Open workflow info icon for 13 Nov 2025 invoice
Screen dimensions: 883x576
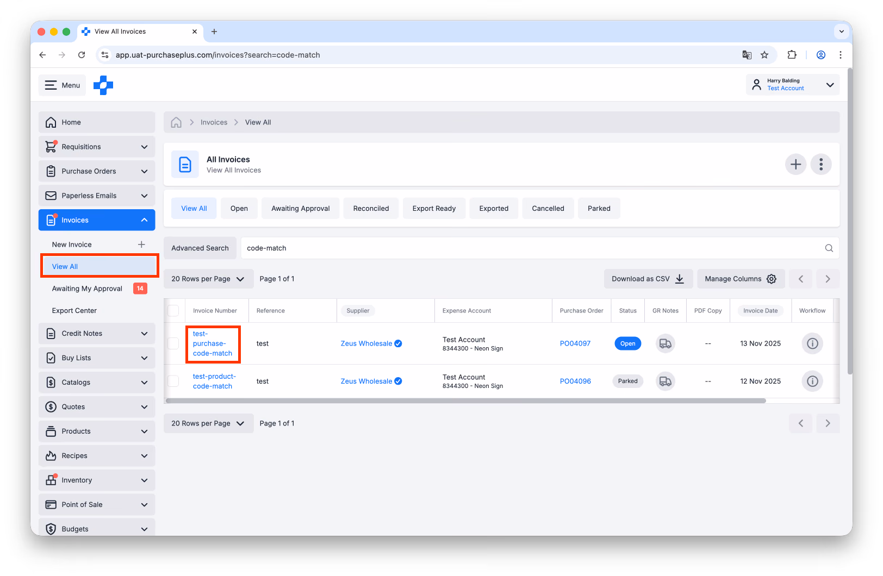click(x=812, y=343)
